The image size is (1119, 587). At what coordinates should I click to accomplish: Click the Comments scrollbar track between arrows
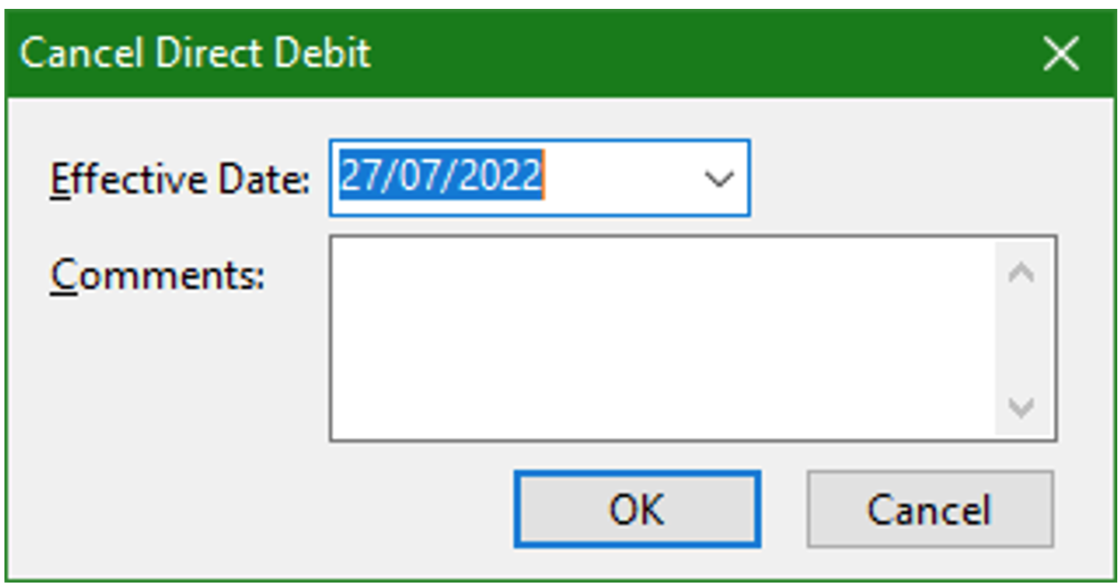click(1021, 340)
